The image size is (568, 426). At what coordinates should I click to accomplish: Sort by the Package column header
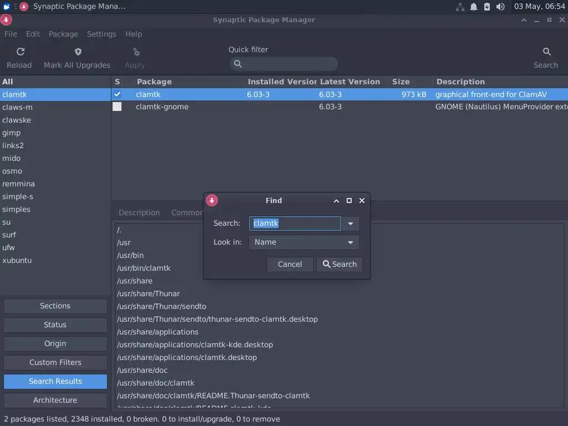pyautogui.click(x=190, y=82)
